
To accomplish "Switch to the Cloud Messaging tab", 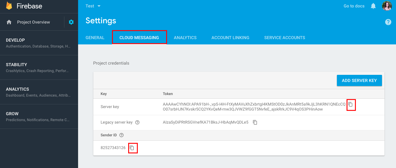I will [x=139, y=38].
